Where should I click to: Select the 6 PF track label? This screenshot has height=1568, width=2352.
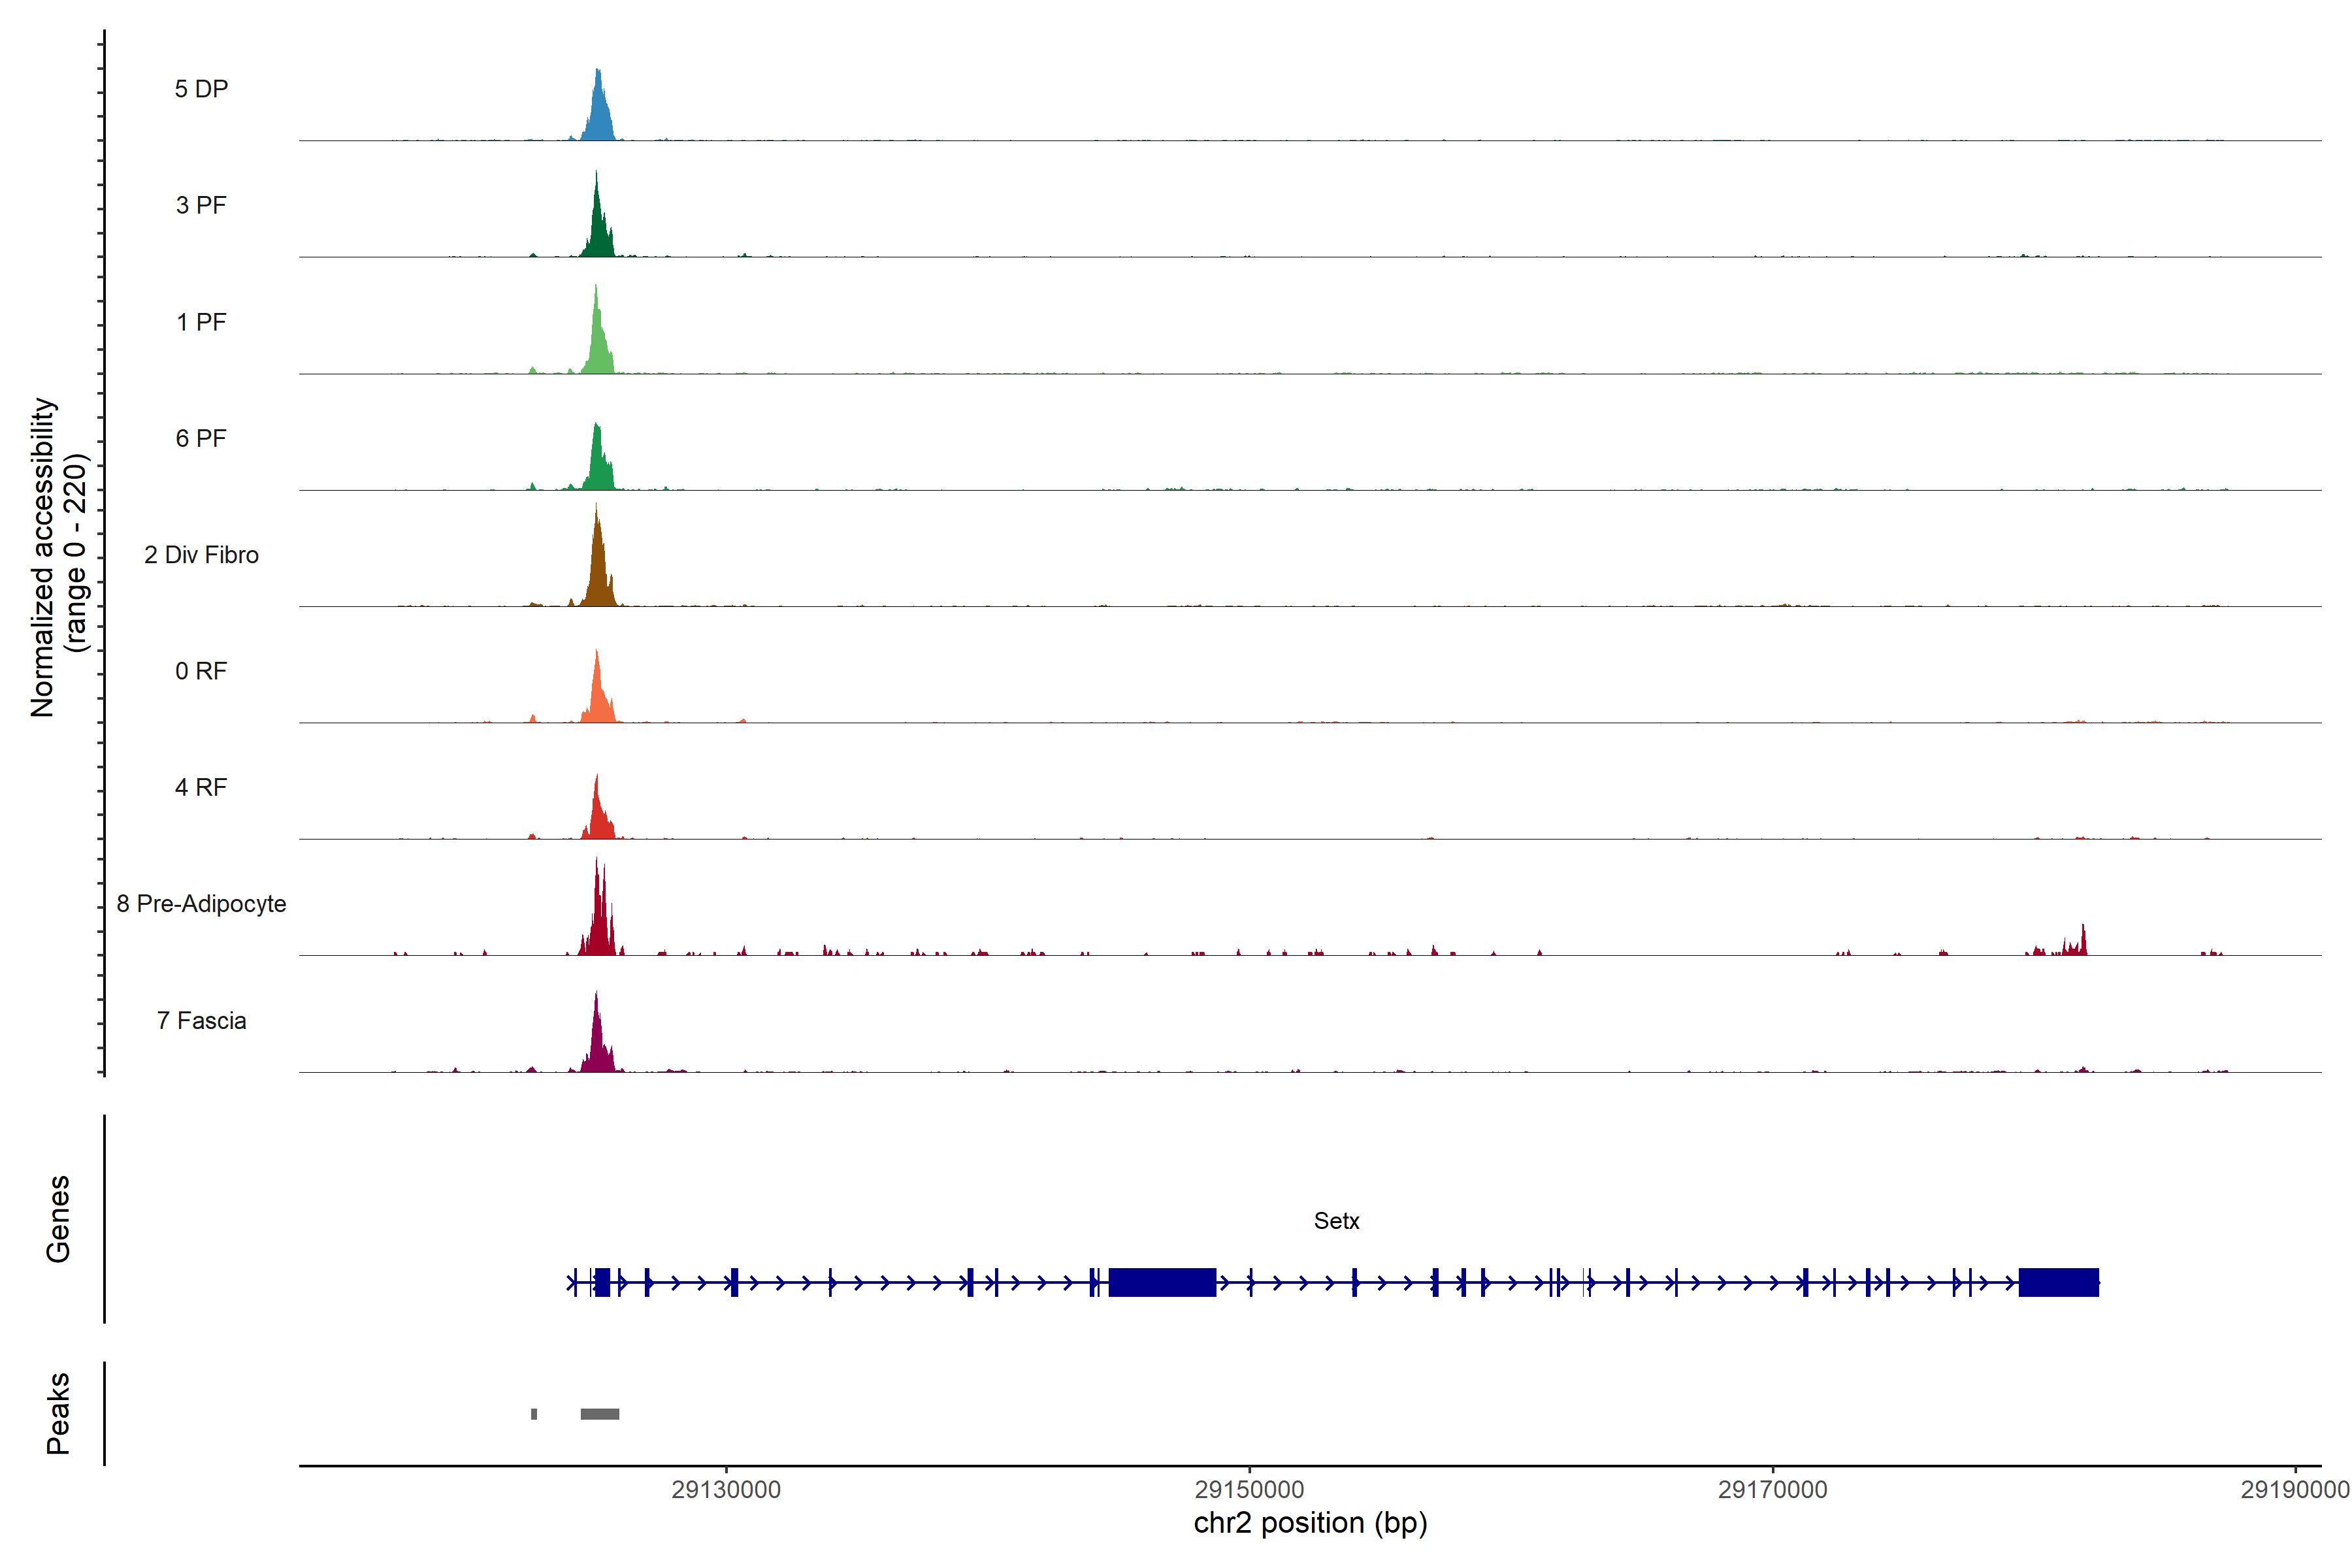pos(201,438)
